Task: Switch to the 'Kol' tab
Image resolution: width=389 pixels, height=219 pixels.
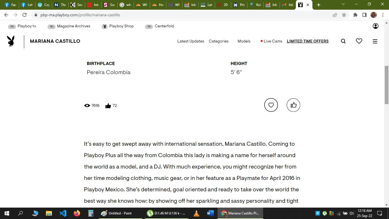Action: 255,5
